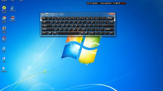Click the Del key

(112, 22)
